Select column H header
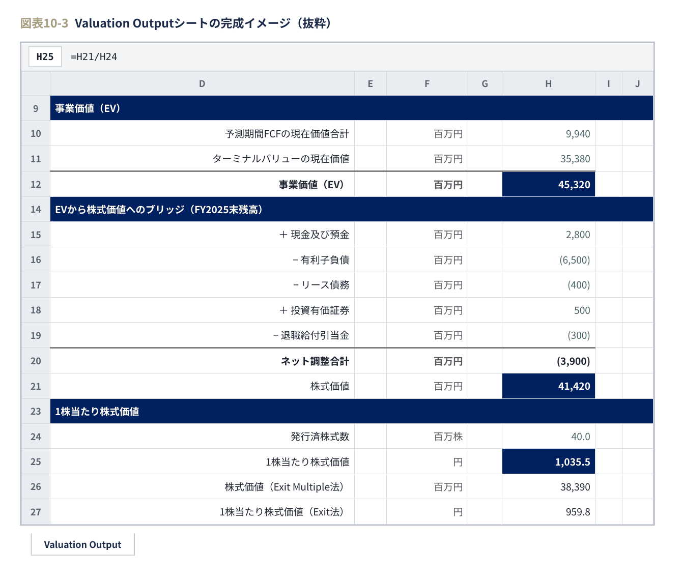This screenshot has width=682, height=578. pos(548,83)
